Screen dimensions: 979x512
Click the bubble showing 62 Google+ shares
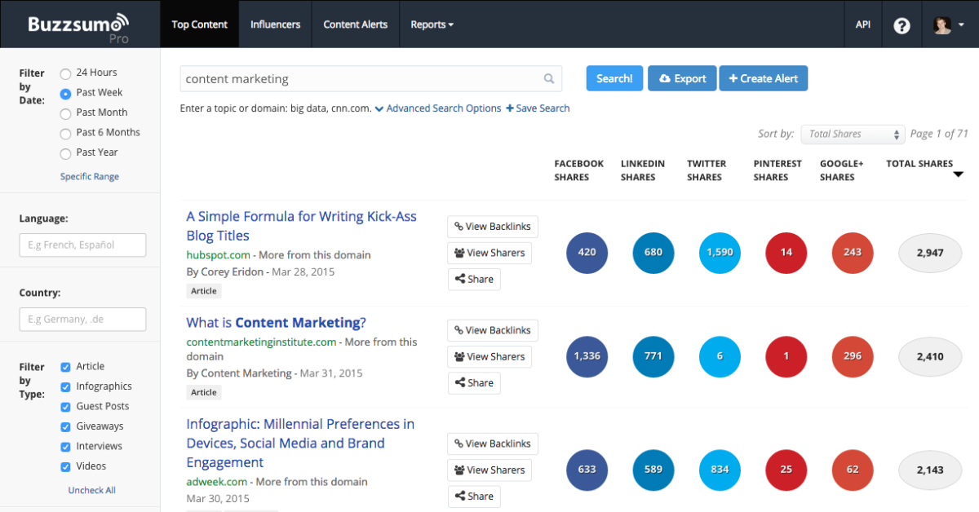click(853, 470)
